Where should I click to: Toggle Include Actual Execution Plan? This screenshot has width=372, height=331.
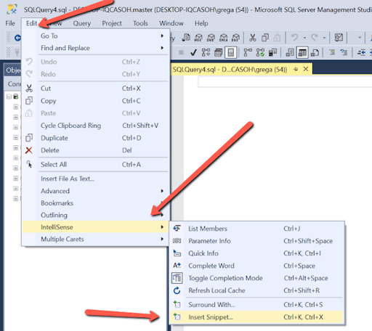[248, 52]
